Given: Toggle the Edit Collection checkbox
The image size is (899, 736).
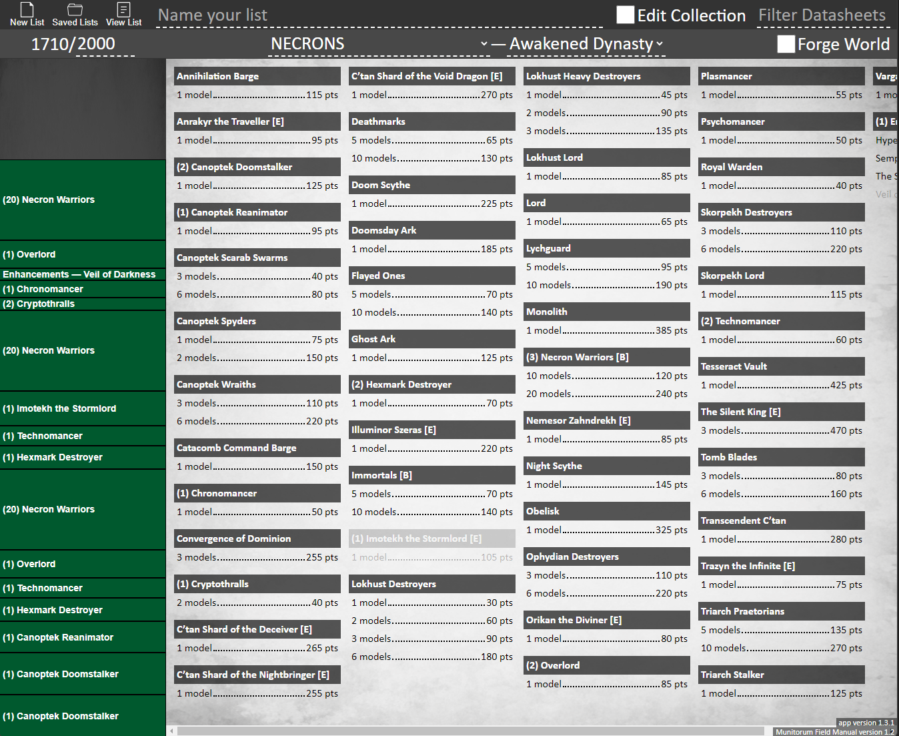Looking at the screenshot, I should click(x=625, y=15).
